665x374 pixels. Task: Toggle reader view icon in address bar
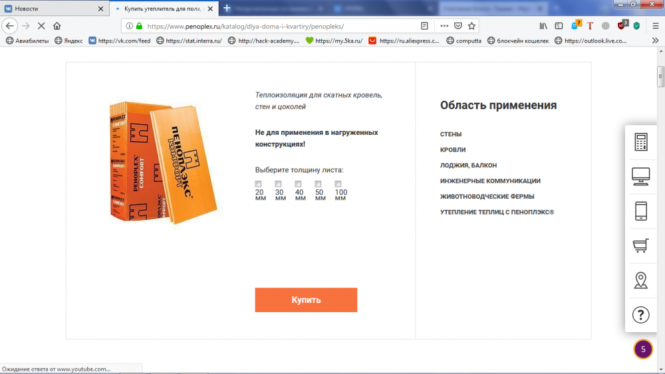point(424,26)
